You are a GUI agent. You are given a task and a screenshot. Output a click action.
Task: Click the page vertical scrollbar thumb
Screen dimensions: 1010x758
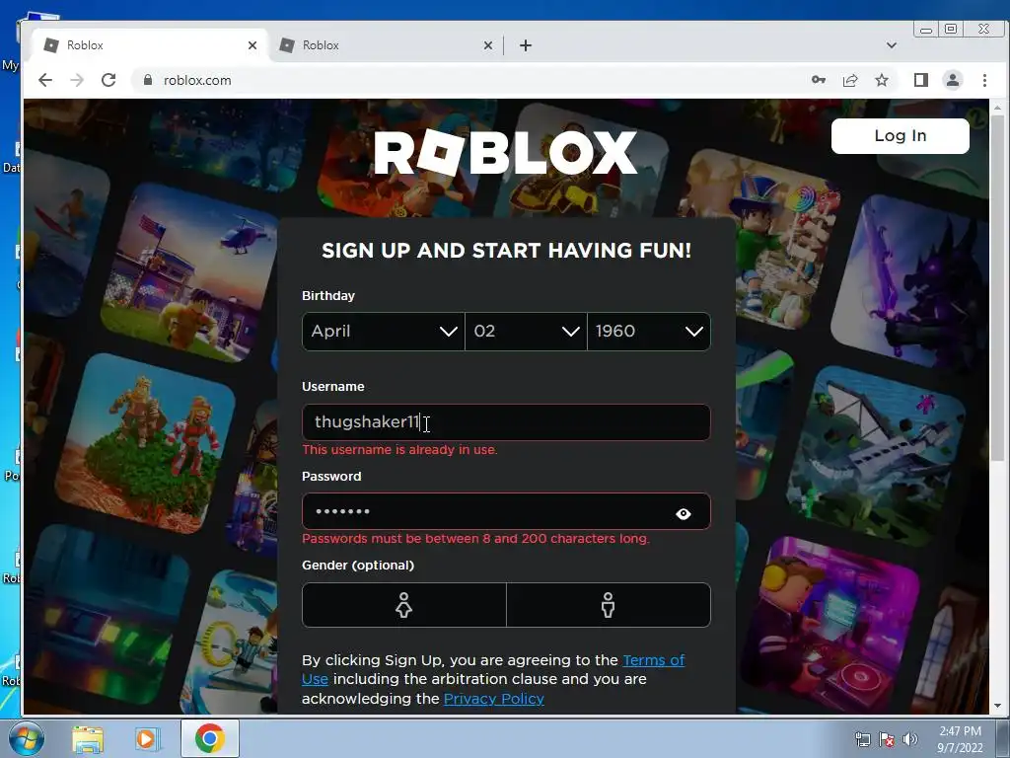[x=997, y=288]
